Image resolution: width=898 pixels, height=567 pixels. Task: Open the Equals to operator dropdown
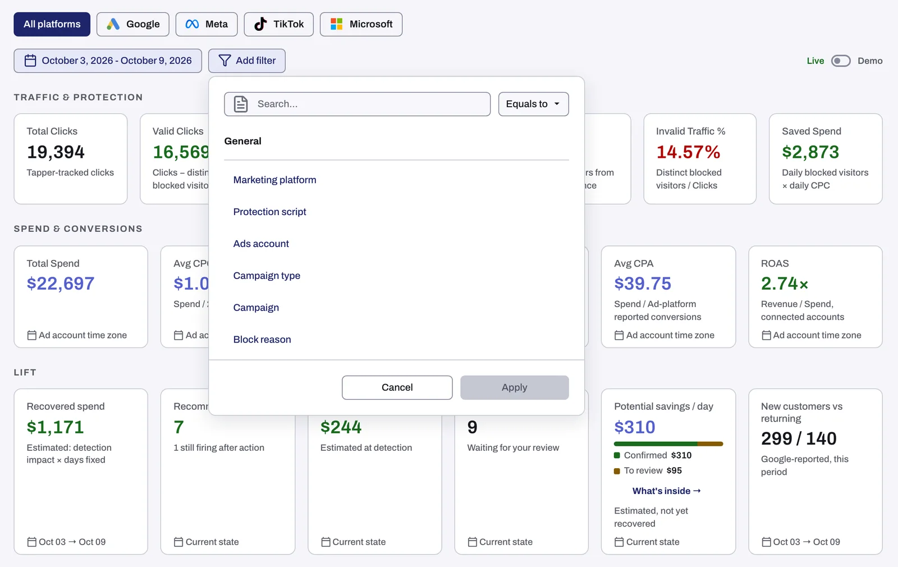tap(533, 104)
